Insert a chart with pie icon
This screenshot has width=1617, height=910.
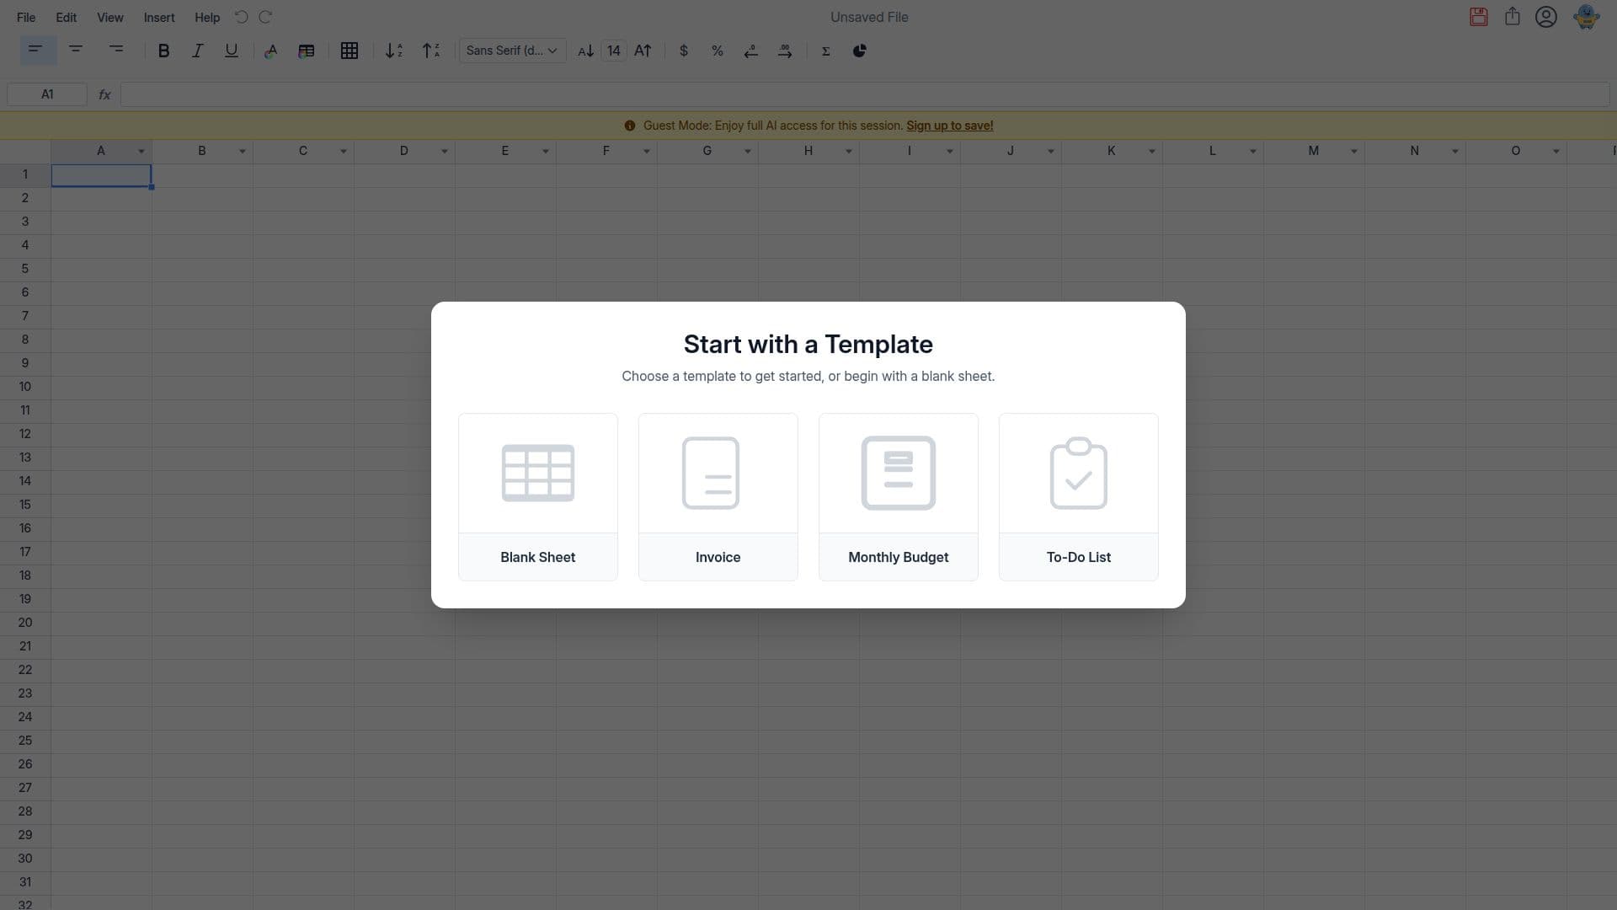click(860, 51)
